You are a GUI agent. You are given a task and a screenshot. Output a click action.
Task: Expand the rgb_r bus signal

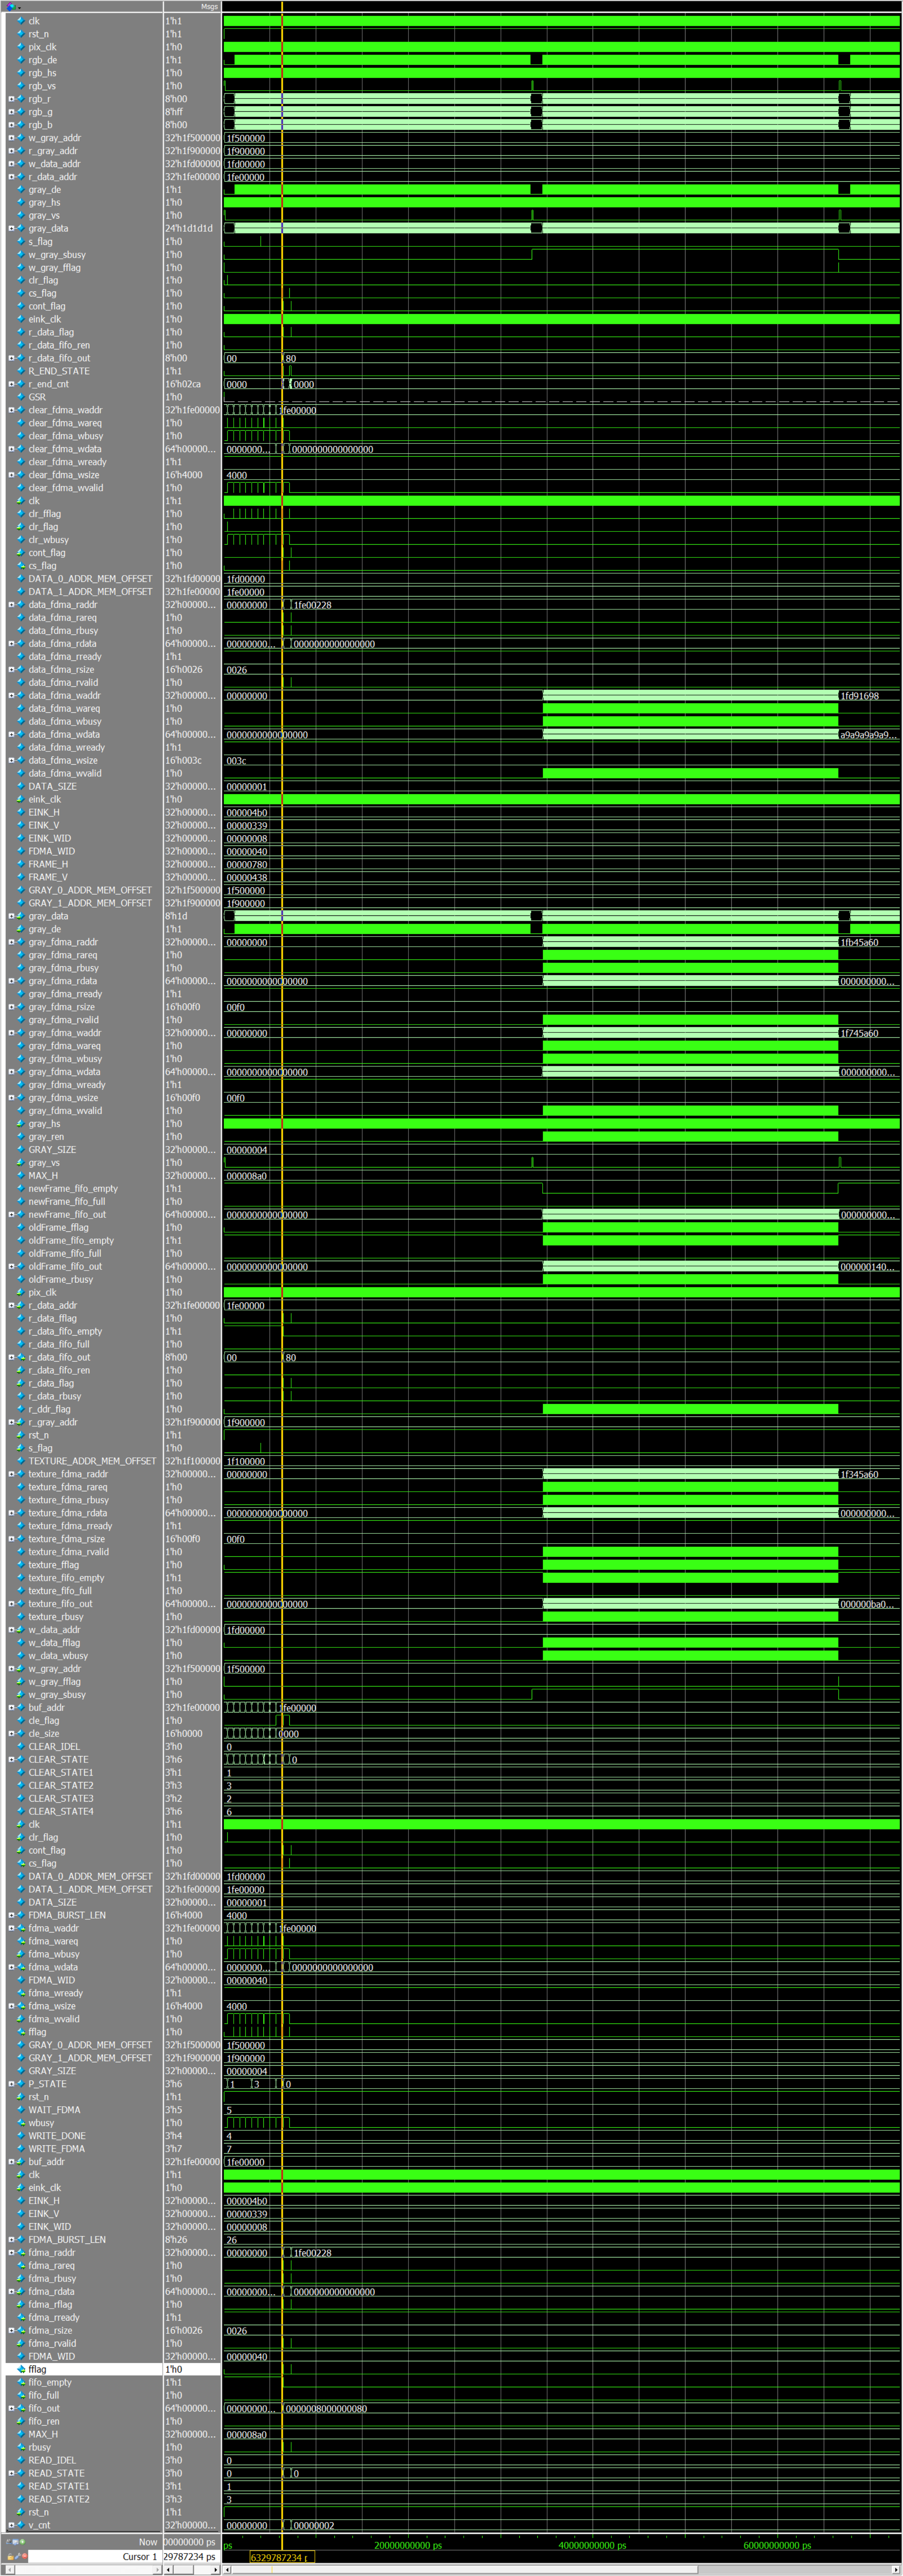click(x=11, y=99)
